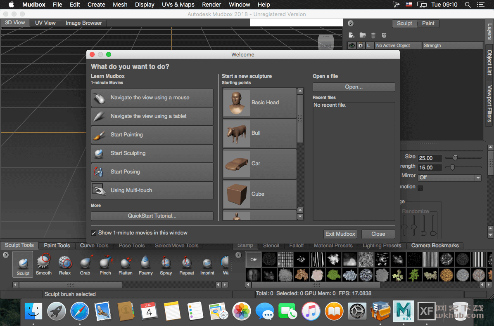Toggle the function checkbox under Mirror
The height and width of the screenshot is (326, 494).
pyautogui.click(x=420, y=188)
